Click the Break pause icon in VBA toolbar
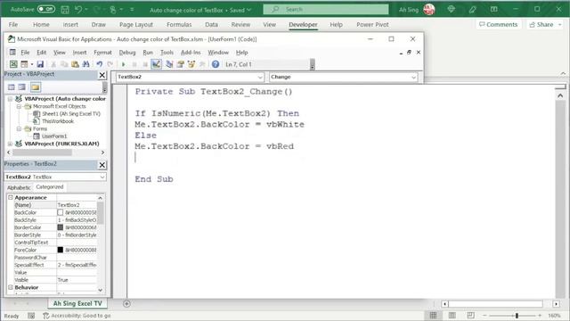The image size is (570, 321). [134, 64]
